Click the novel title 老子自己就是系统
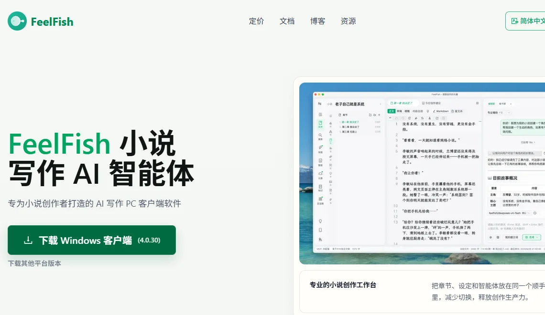This screenshot has height=315, width=545. click(x=349, y=104)
